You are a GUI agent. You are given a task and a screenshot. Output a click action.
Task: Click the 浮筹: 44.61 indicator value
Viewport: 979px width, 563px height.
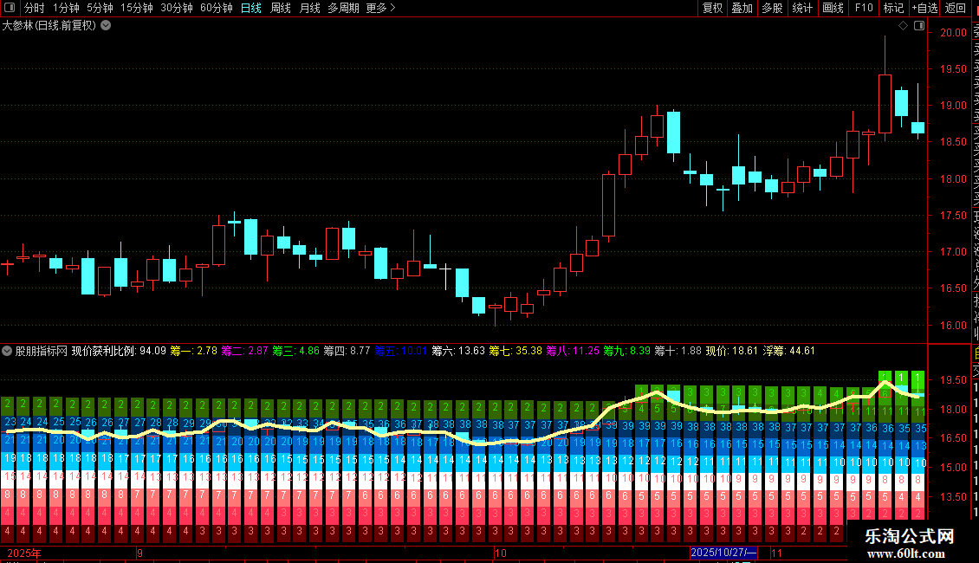(x=788, y=351)
